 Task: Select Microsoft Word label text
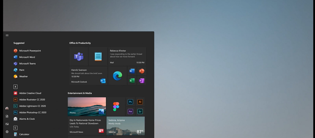coord(27,57)
